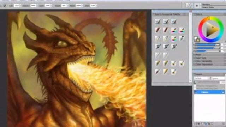This screenshot has height=127, width=226.
Task: Select third icon, star brush, in sixth row
Action: click(x=174, y=64)
